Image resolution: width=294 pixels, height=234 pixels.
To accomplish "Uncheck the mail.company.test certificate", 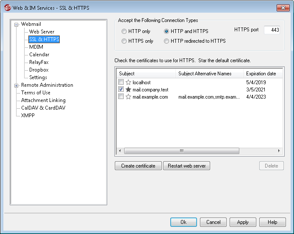I will point(121,89).
